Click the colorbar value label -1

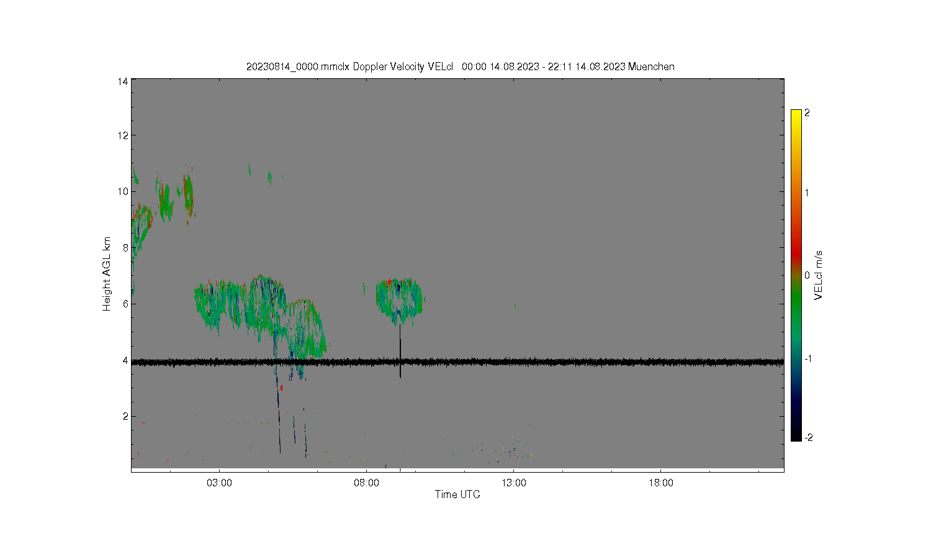click(x=808, y=359)
